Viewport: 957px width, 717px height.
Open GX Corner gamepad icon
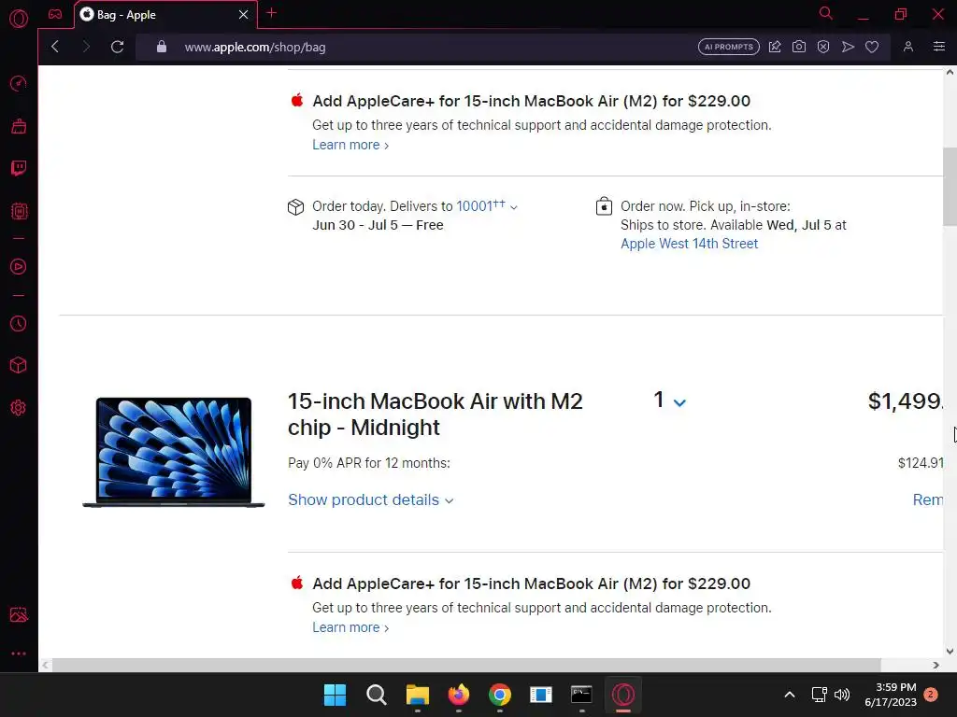(55, 14)
